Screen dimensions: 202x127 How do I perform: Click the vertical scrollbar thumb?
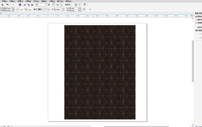pos(193,61)
